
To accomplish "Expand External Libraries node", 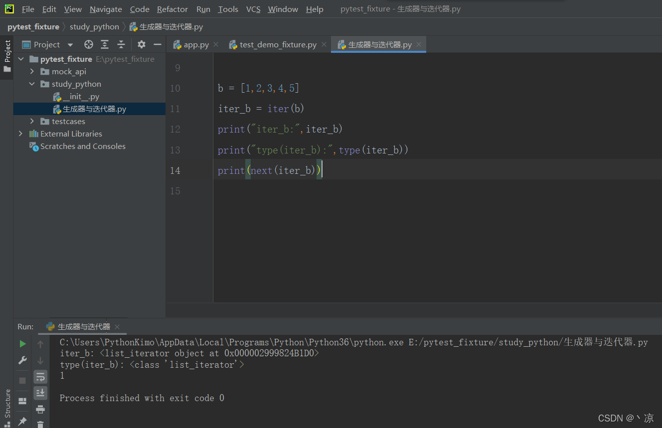I will pos(20,134).
